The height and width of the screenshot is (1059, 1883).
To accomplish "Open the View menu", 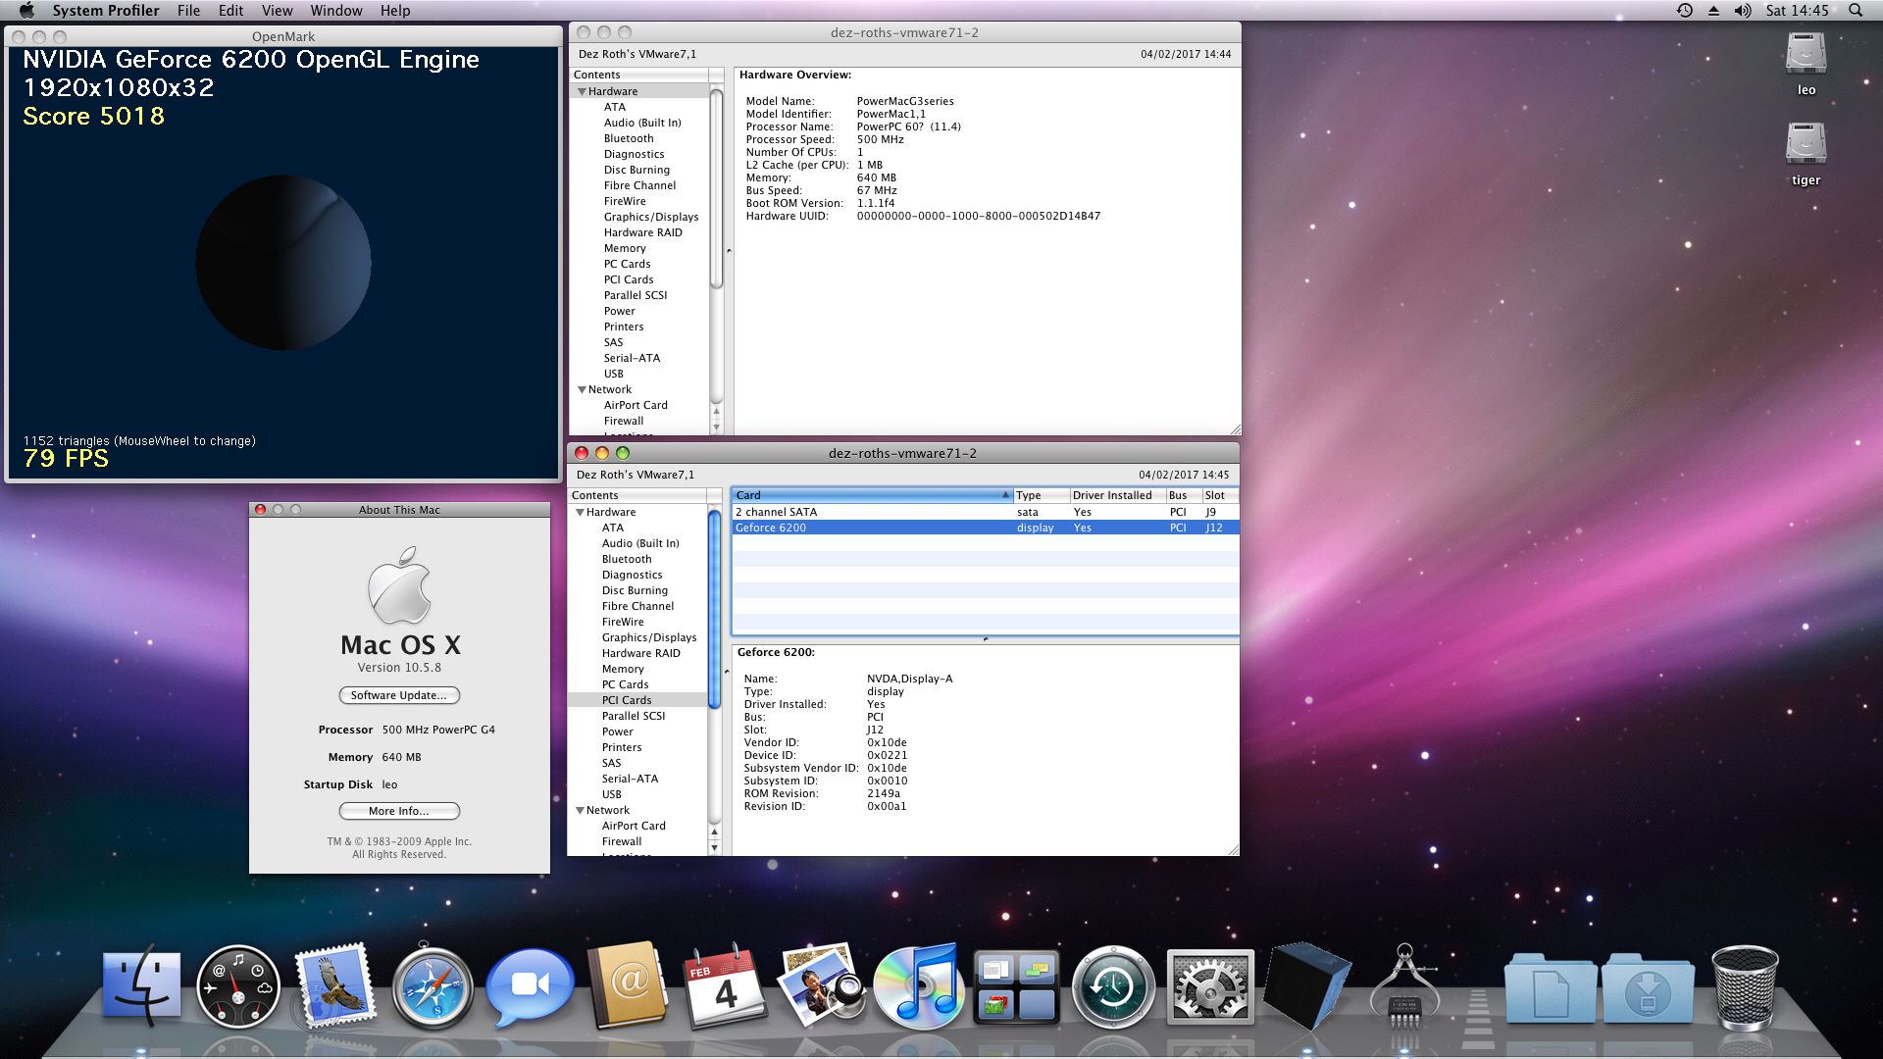I will point(277,10).
